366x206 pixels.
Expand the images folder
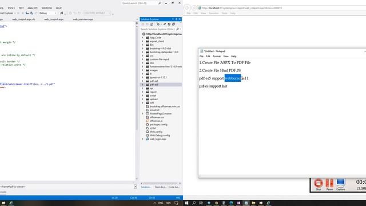(142, 70)
